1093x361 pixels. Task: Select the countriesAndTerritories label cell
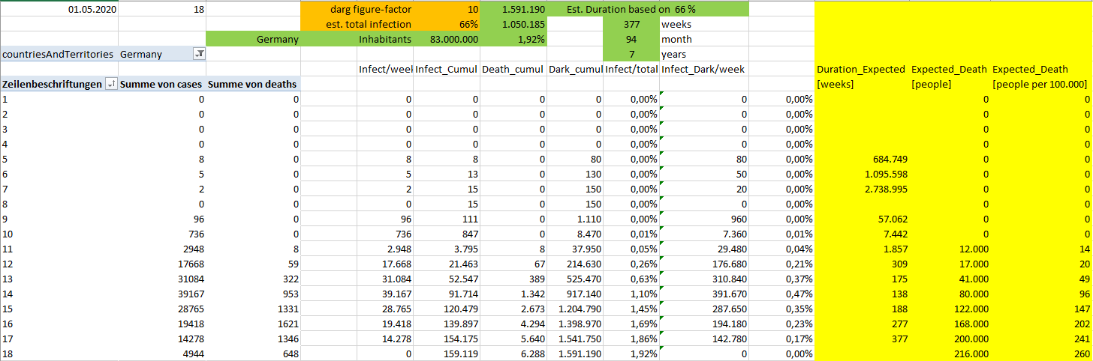59,54
